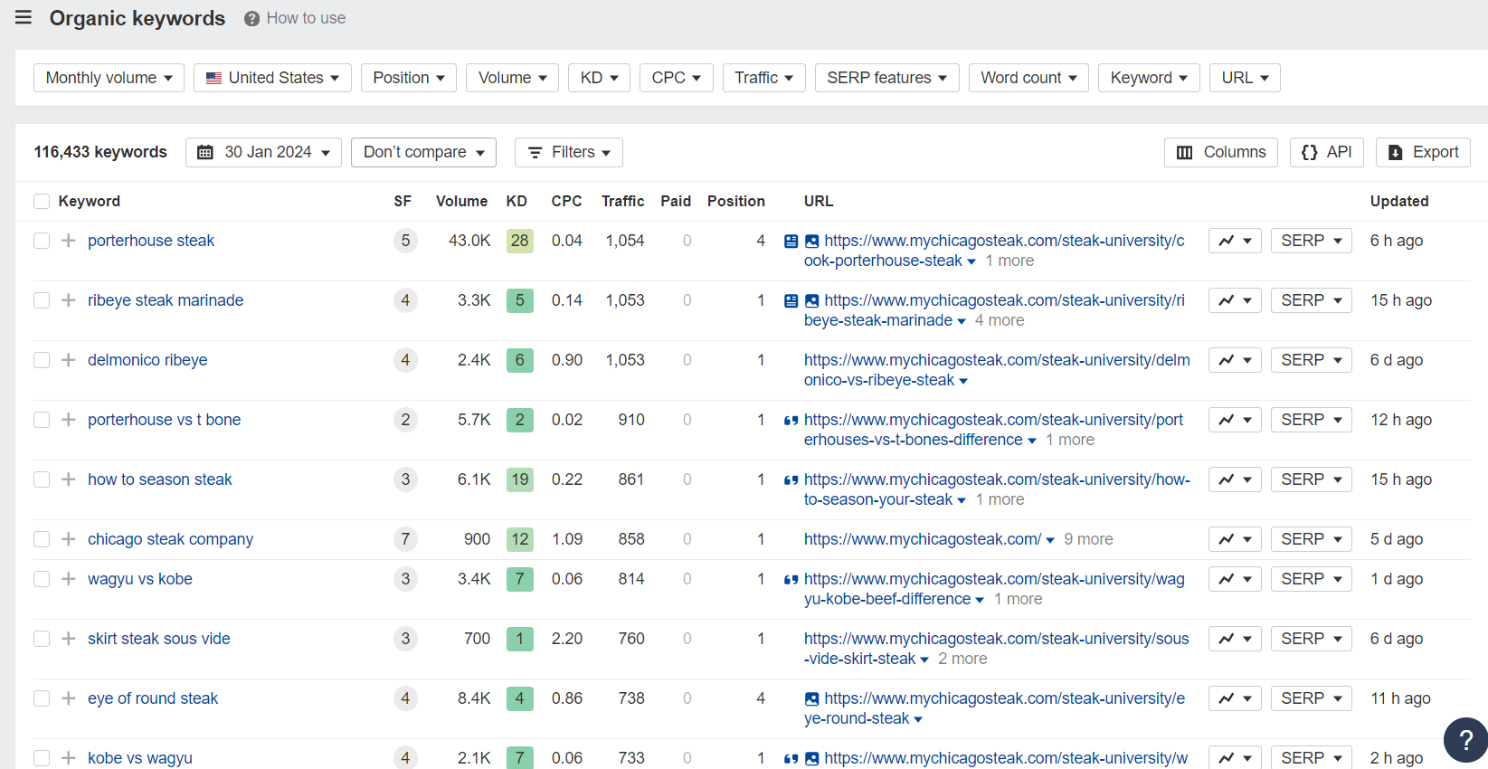
Task: Open the Position filter dropdown
Action: tap(409, 78)
